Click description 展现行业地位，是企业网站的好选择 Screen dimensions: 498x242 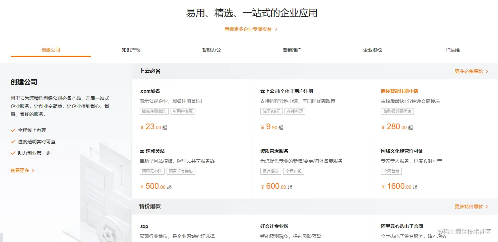tap(177, 236)
